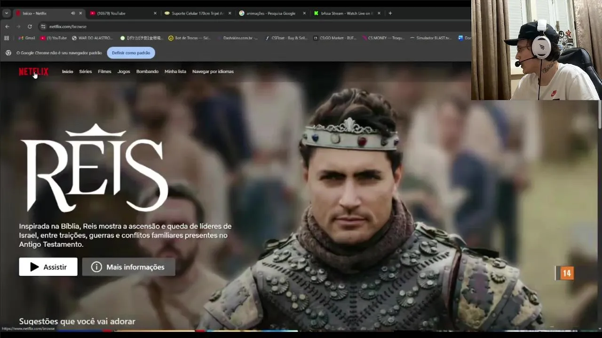Screen dimensions: 602x338
Task: Click the browser forward arrow
Action: 18,26
